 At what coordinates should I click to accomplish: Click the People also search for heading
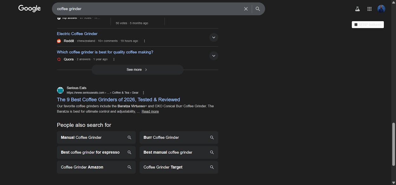coord(84,125)
